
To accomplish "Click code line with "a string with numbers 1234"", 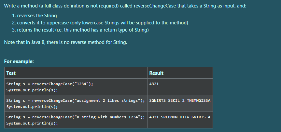I will click(76, 117).
